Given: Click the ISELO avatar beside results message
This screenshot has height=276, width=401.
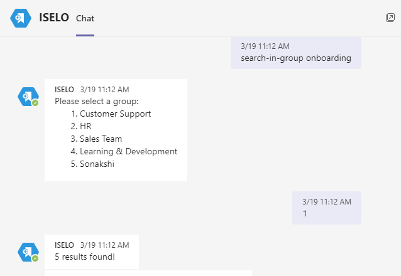Looking at the screenshot, I should click(28, 252).
